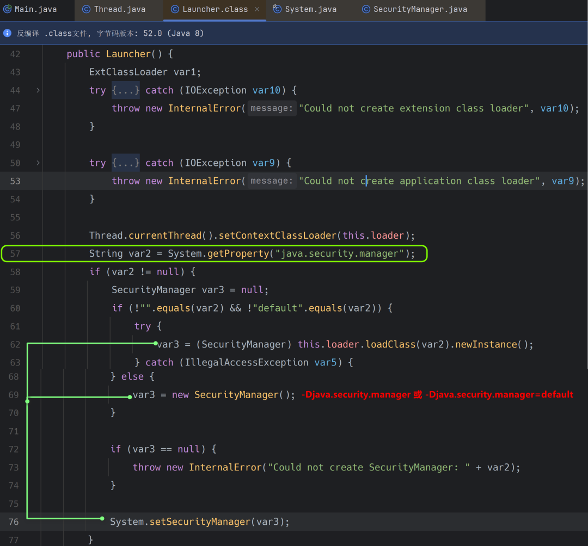Click "Could not create application class loader" string
This screenshot has height=546, width=588.
[419, 181]
